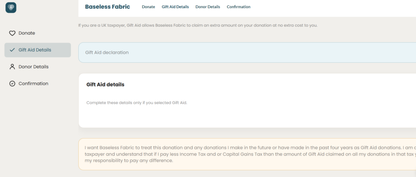The image size is (416, 177).
Task: Select Gift Aid Details in the sidebar
Action: 38,50
